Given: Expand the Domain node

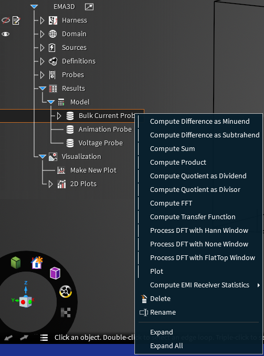Looking at the screenshot, I should click(43, 34).
